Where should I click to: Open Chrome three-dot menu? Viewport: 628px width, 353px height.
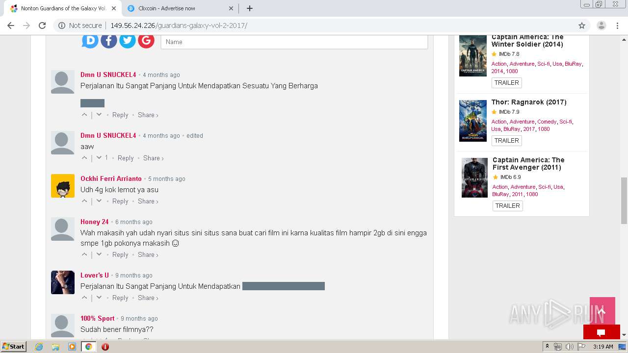(x=618, y=25)
